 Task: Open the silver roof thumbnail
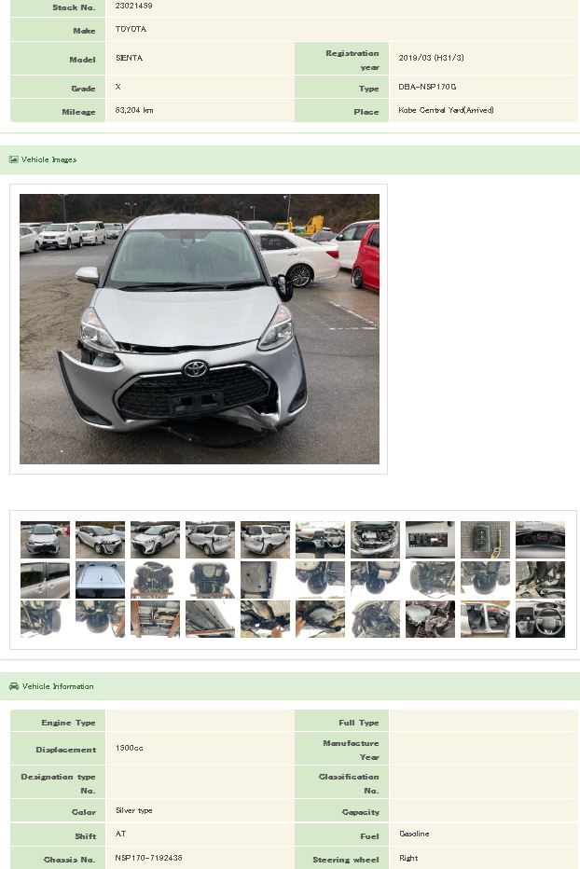(x=100, y=580)
